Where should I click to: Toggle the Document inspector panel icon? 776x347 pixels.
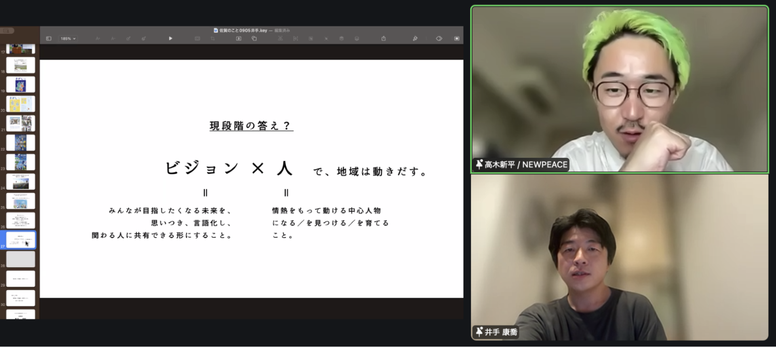pos(457,38)
